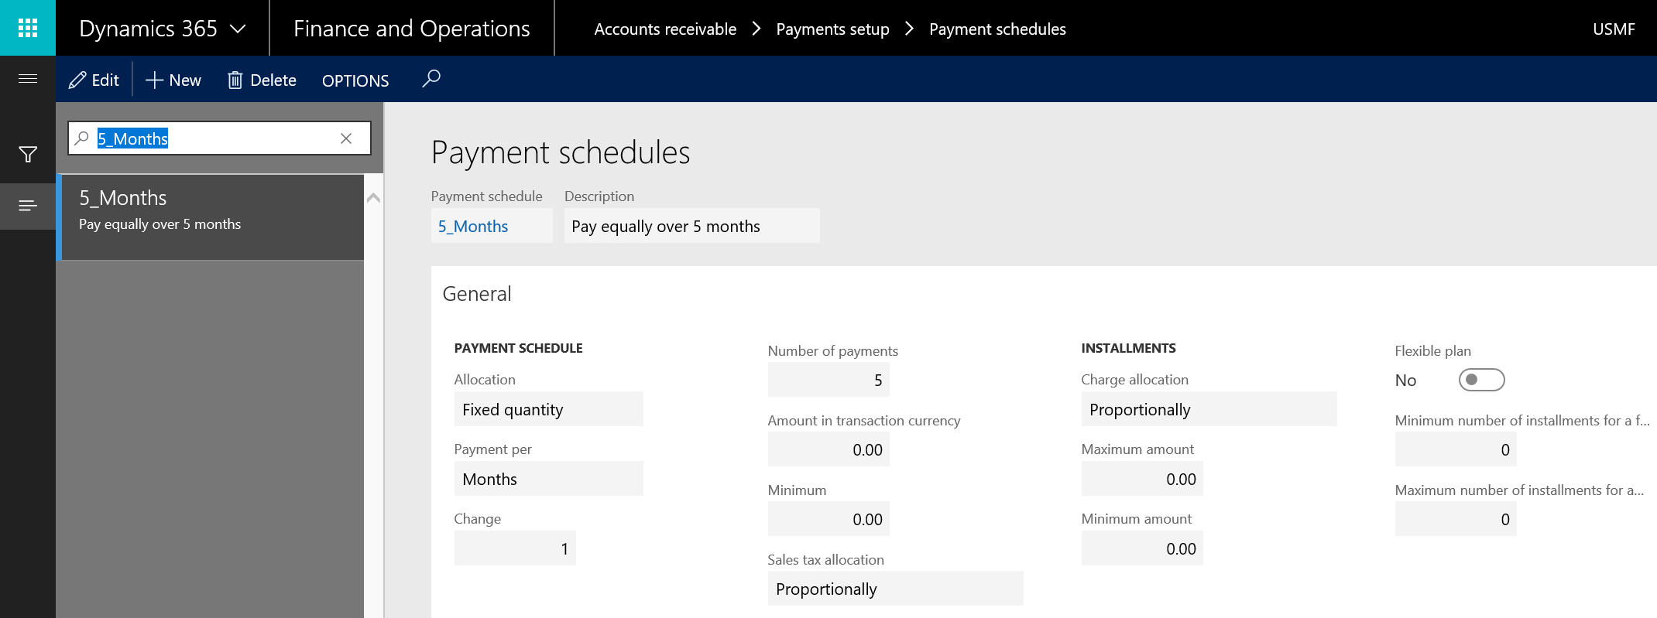This screenshot has height=618, width=1657.
Task: Toggle the list view lines icon
Action: point(28,206)
